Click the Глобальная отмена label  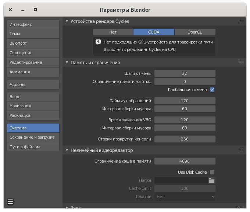[187, 90]
